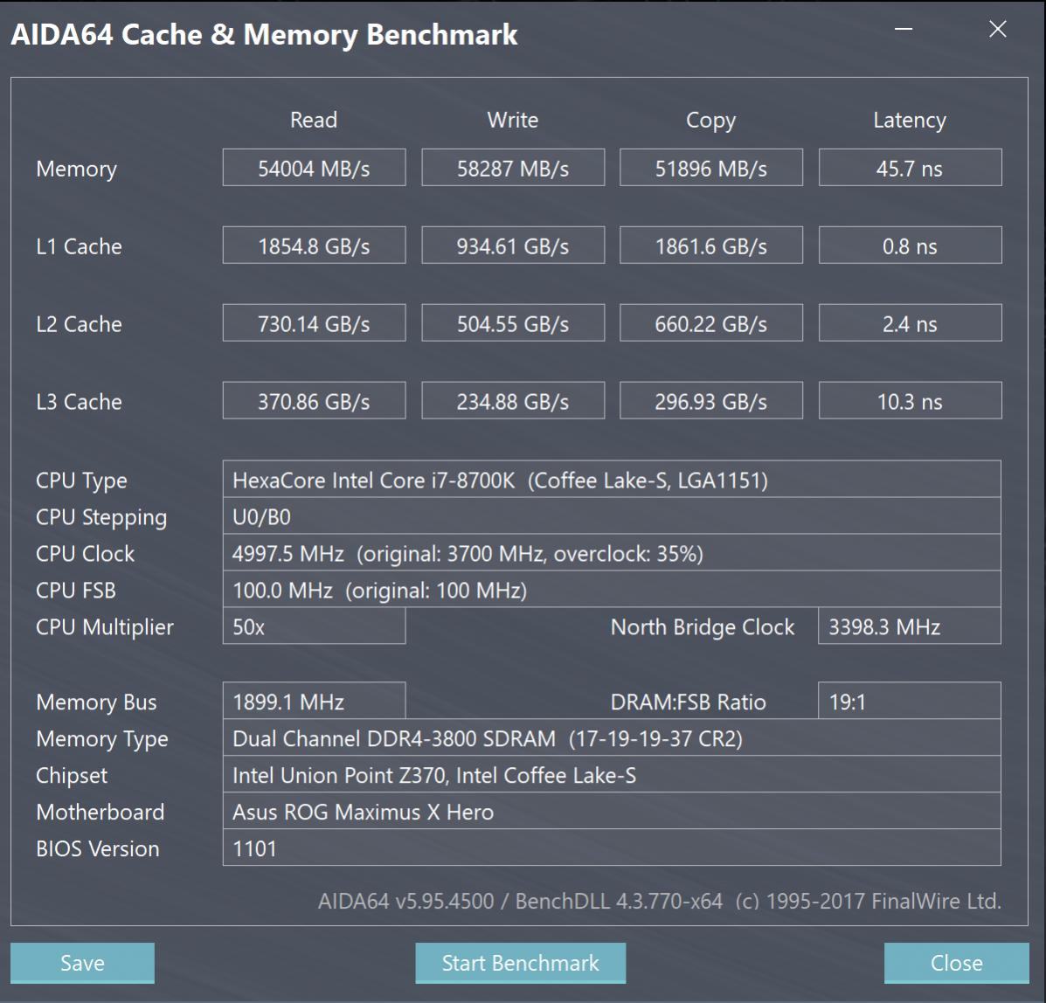Select the Memory Write speed box
Image resolution: width=1046 pixels, height=1003 pixels.
[512, 167]
